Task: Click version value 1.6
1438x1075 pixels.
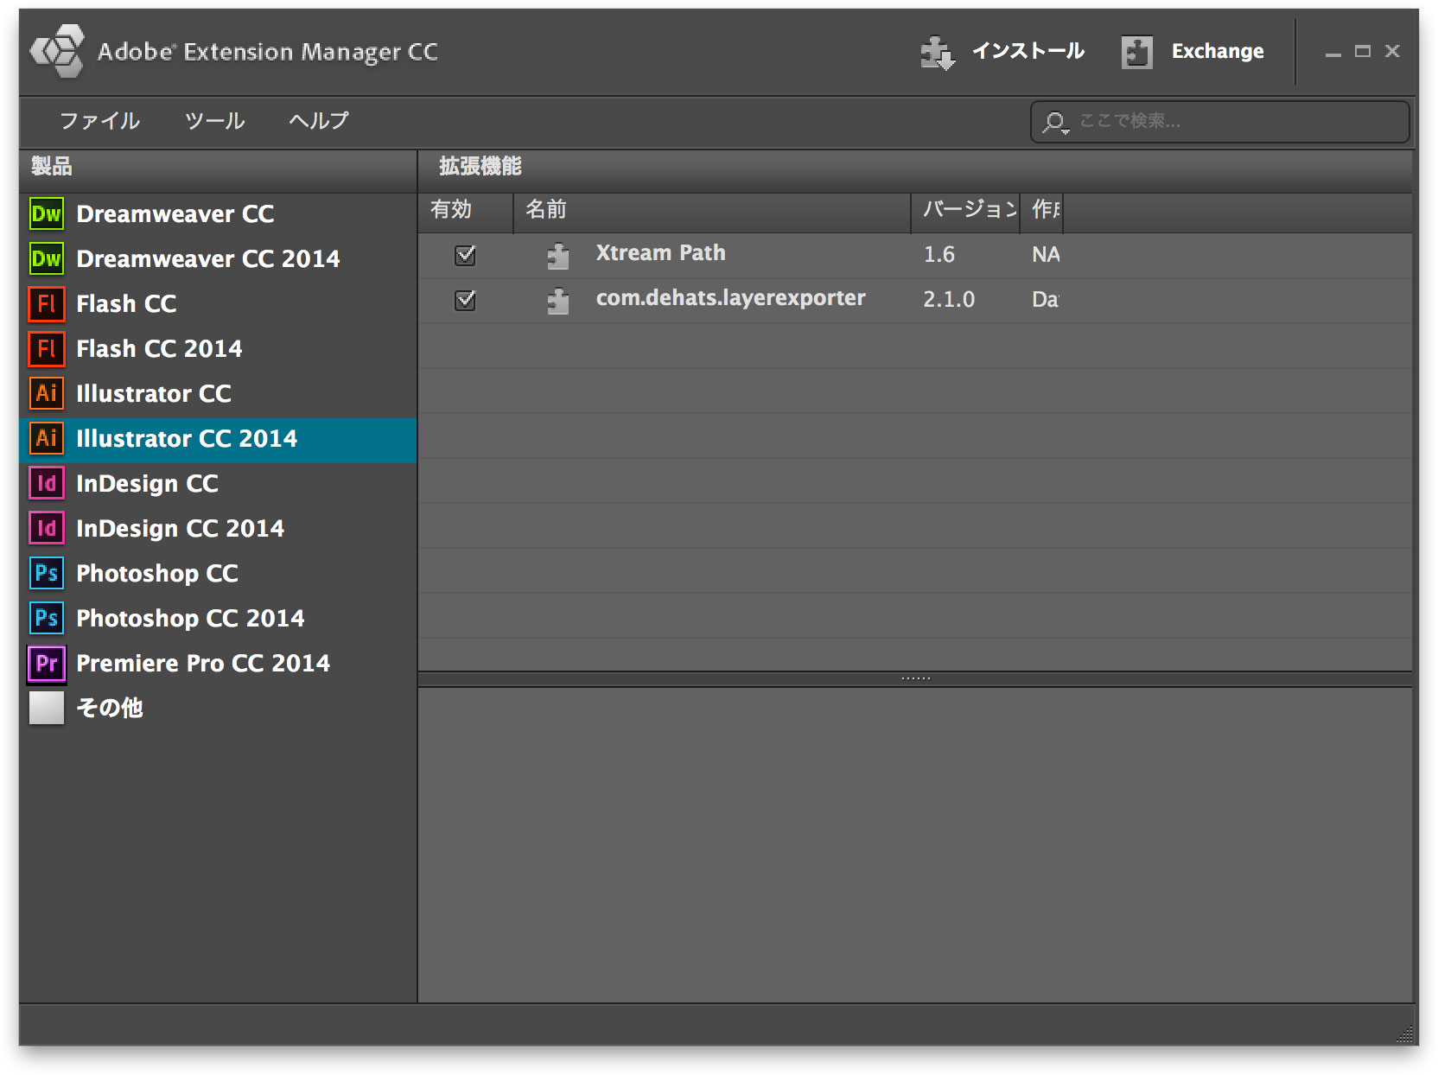Action: tap(939, 255)
